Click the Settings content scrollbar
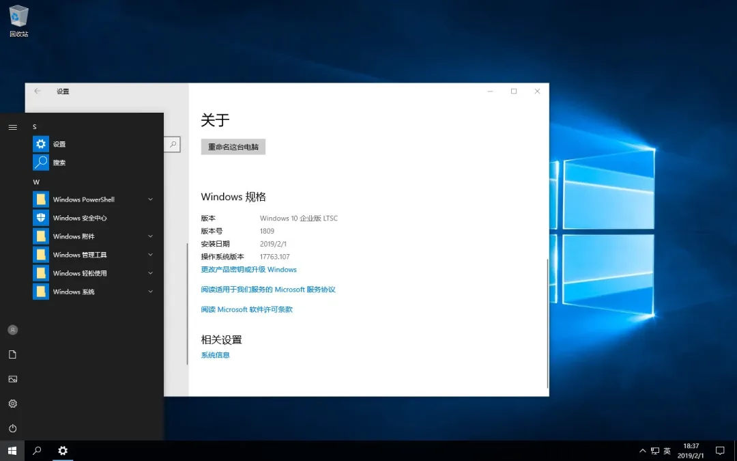The height and width of the screenshot is (461, 737). [547, 324]
